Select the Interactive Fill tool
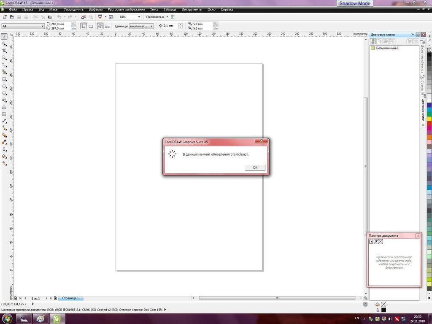 [x=4, y=163]
